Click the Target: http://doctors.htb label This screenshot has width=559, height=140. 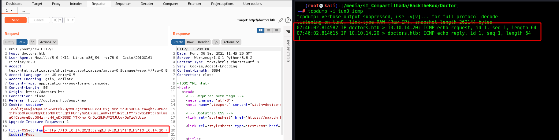(256, 20)
